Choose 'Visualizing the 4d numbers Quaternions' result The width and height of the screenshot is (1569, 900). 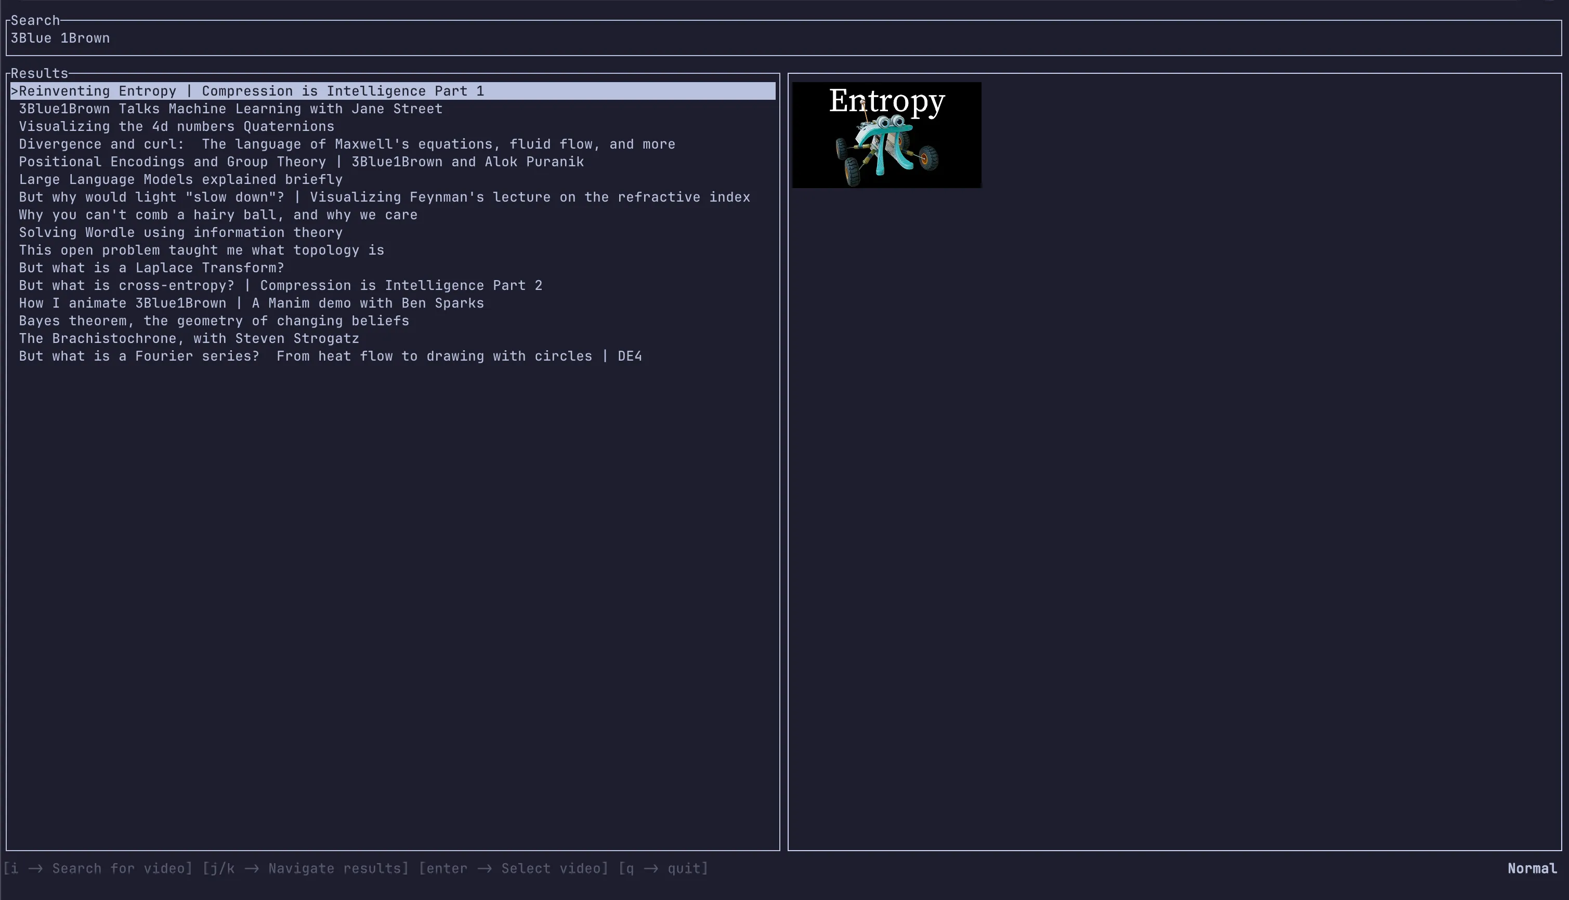pos(393,126)
